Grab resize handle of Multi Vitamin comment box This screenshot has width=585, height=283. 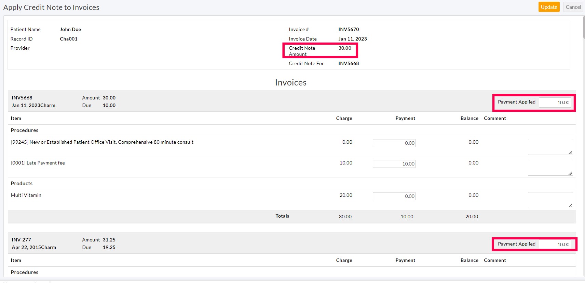coord(570,206)
